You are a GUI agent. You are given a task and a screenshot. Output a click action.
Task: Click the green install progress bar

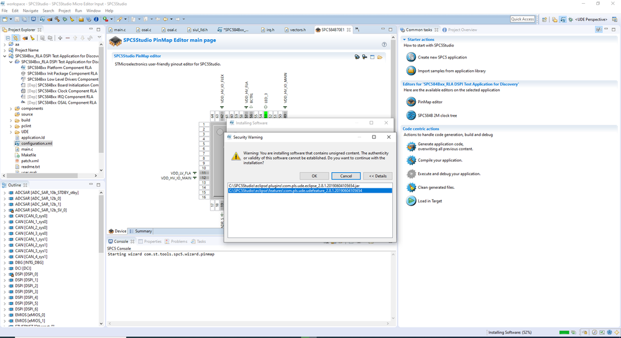click(x=564, y=332)
